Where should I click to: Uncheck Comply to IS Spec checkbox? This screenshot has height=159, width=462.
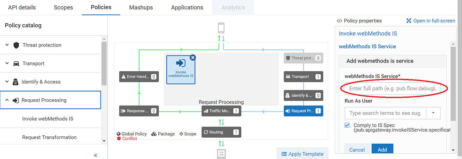pos(347,125)
